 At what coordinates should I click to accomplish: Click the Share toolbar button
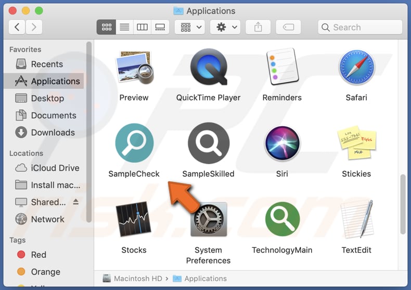258,27
